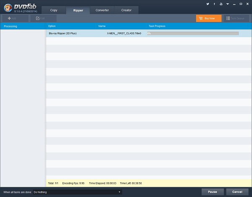This screenshot has height=197, width=252.
Task: Click the Time Left 00:38:50 status
Action: point(131,183)
